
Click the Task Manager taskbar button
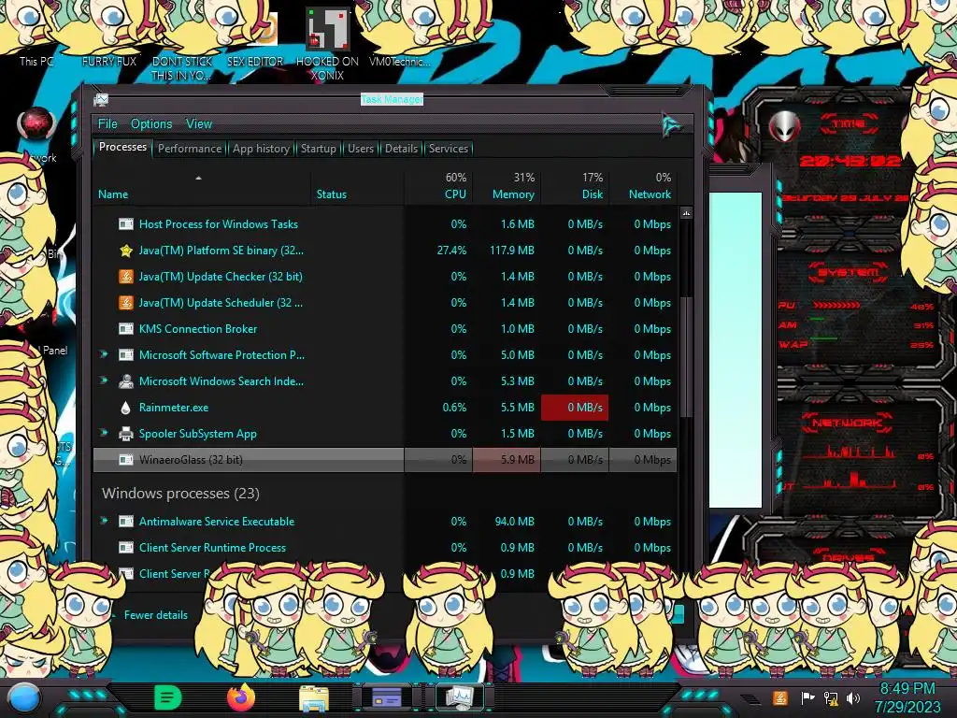[x=460, y=697]
